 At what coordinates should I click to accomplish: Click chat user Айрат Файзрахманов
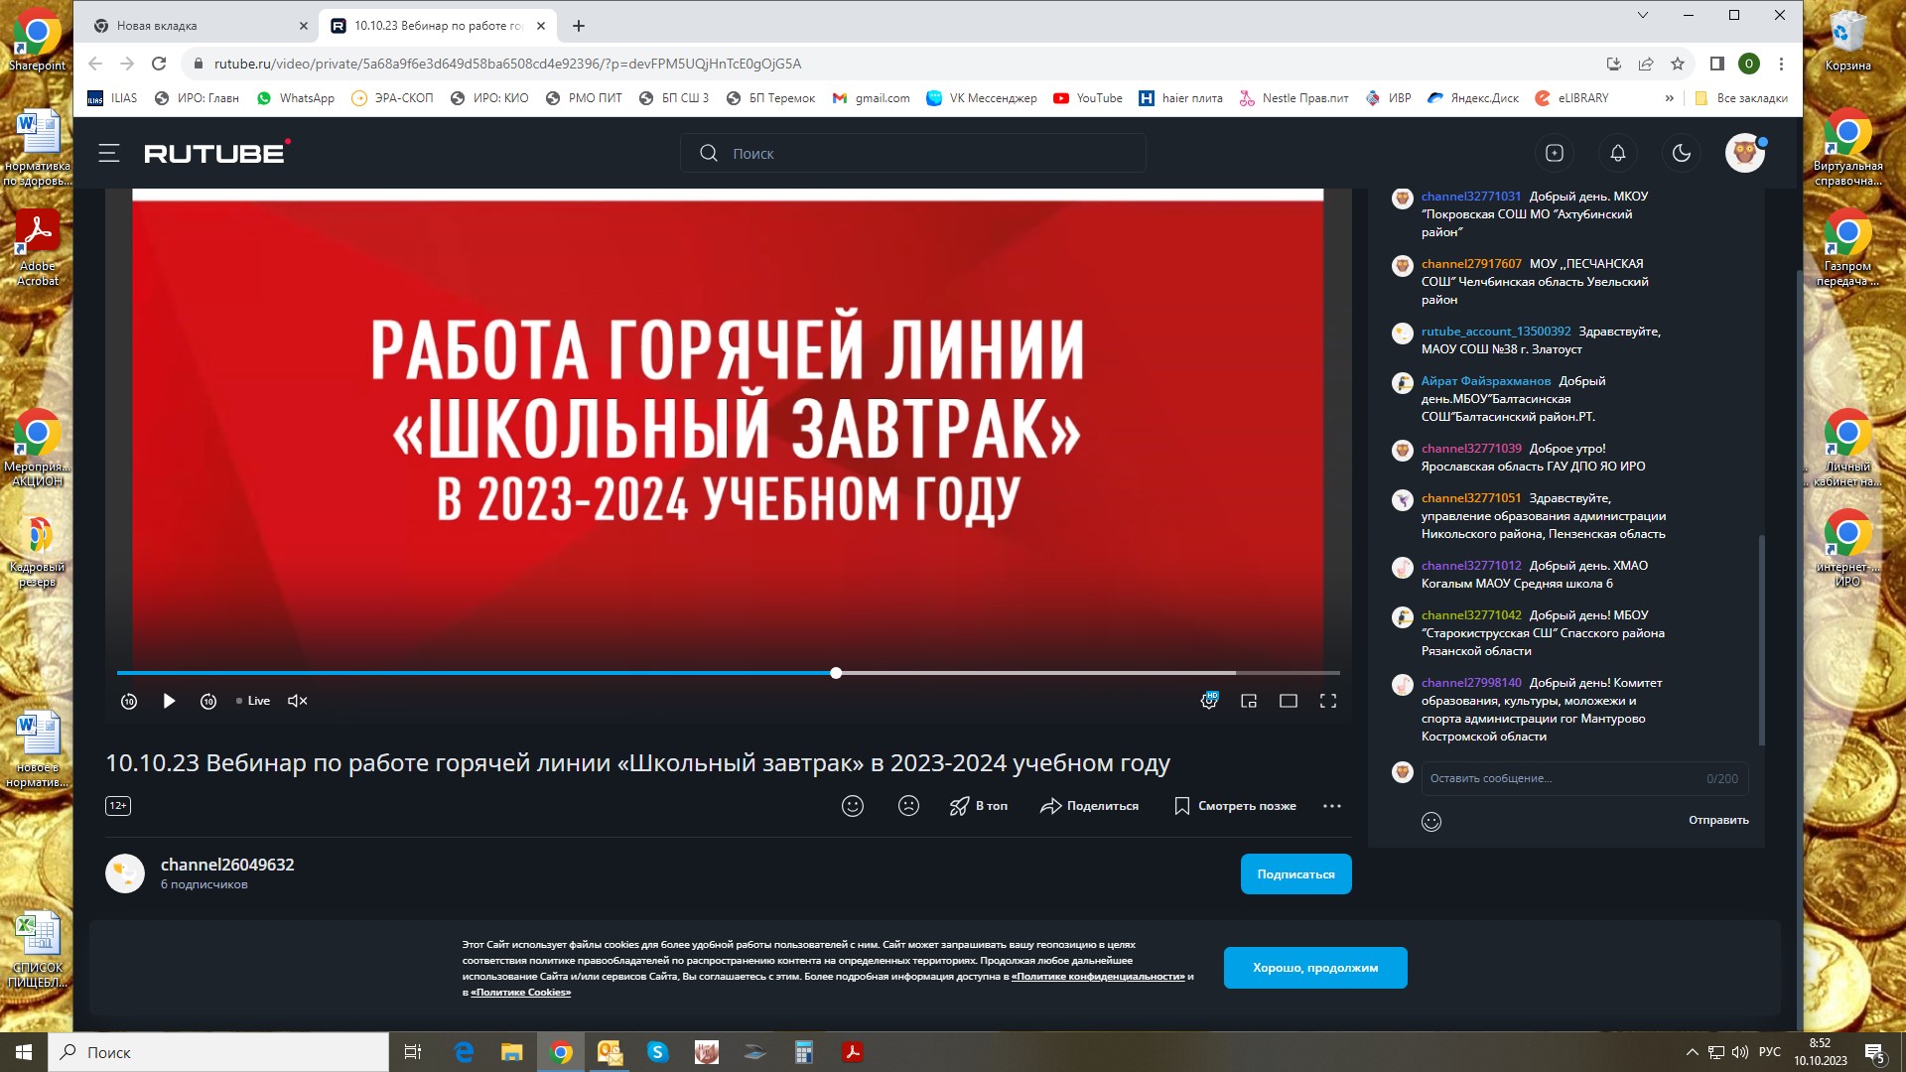1485,381
